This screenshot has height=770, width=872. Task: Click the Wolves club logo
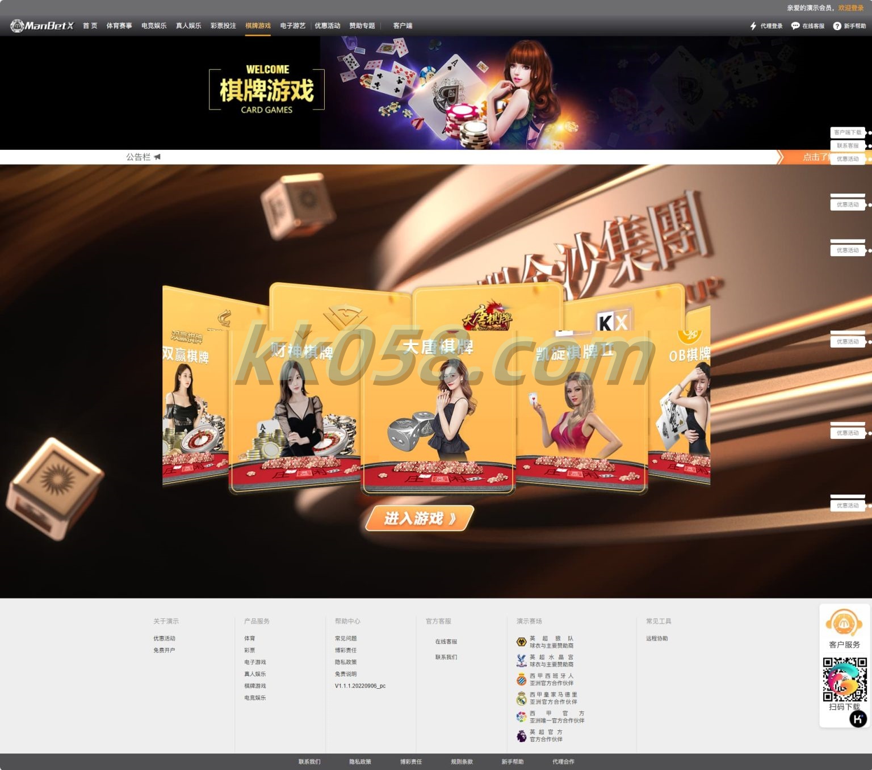coord(521,642)
